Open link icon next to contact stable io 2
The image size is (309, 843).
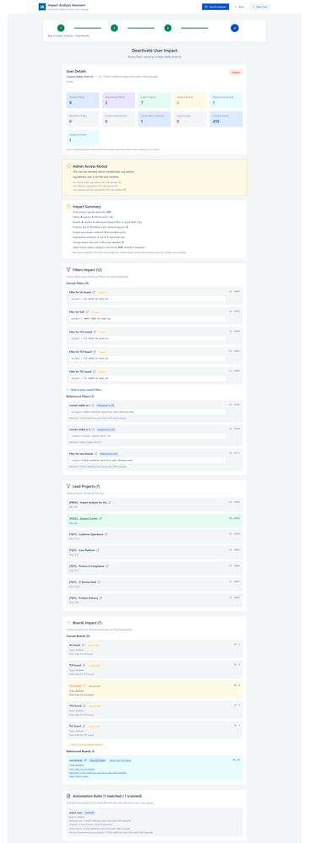click(x=94, y=430)
